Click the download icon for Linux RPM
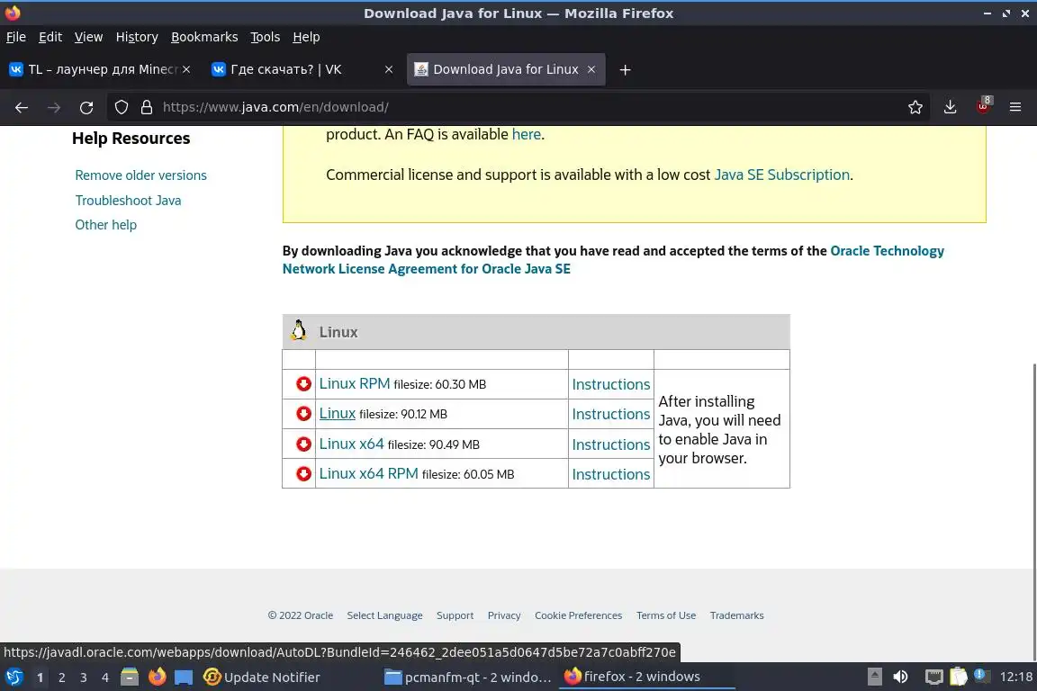This screenshot has height=691, width=1037. click(303, 384)
